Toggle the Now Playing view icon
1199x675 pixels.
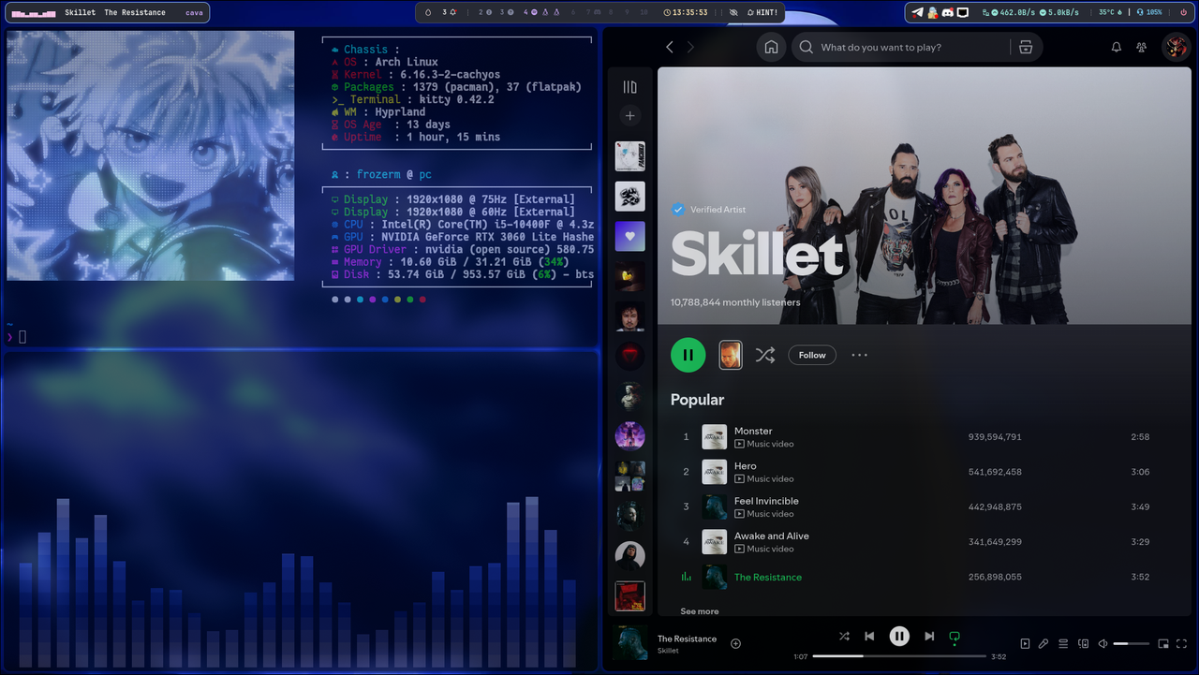coord(1025,643)
